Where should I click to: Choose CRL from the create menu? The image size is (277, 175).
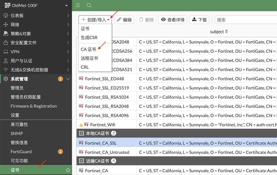[x=95, y=67]
